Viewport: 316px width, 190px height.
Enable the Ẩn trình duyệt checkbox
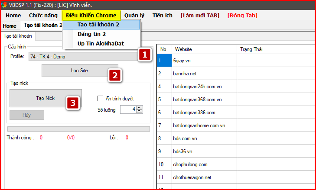point(101,98)
